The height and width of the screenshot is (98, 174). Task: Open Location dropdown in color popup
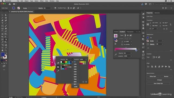coord(86,59)
